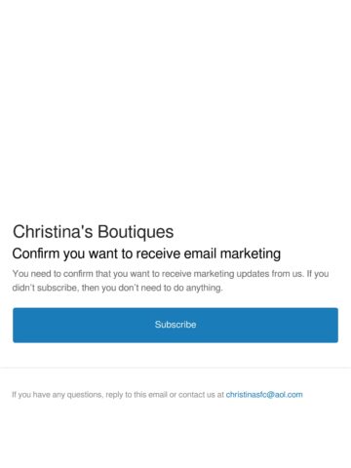Click the horizontal divider line above the footer

pos(175,368)
